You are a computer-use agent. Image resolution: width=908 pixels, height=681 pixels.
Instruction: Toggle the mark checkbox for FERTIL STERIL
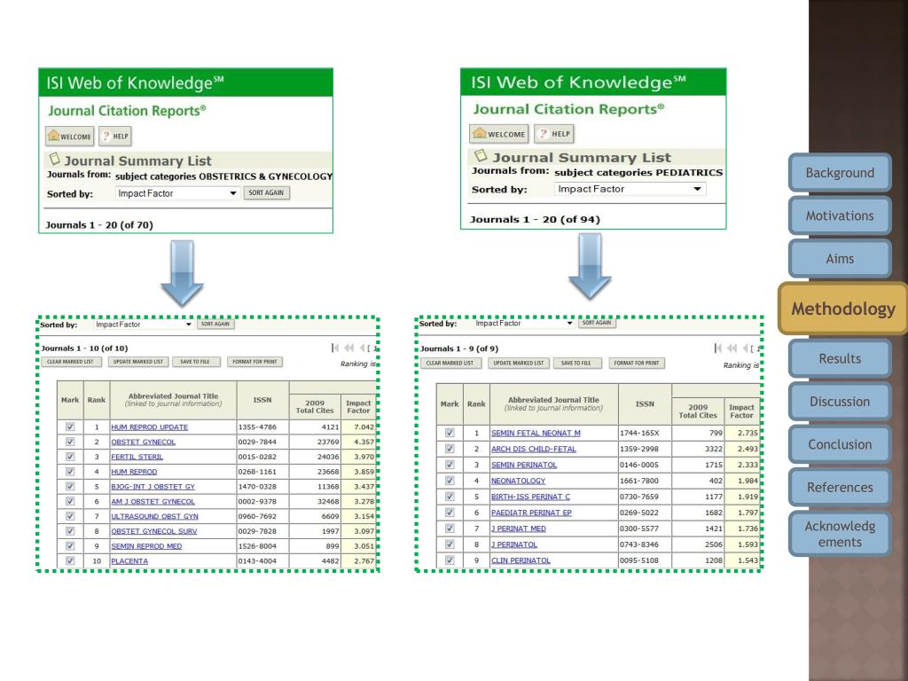click(70, 457)
